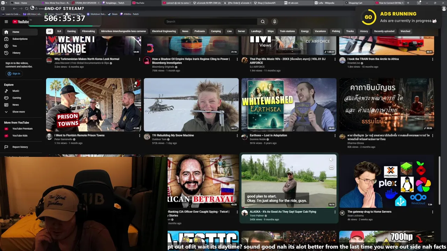Open Trent Palmer channel link
Screen dimensions: 447x251
click(257, 216)
